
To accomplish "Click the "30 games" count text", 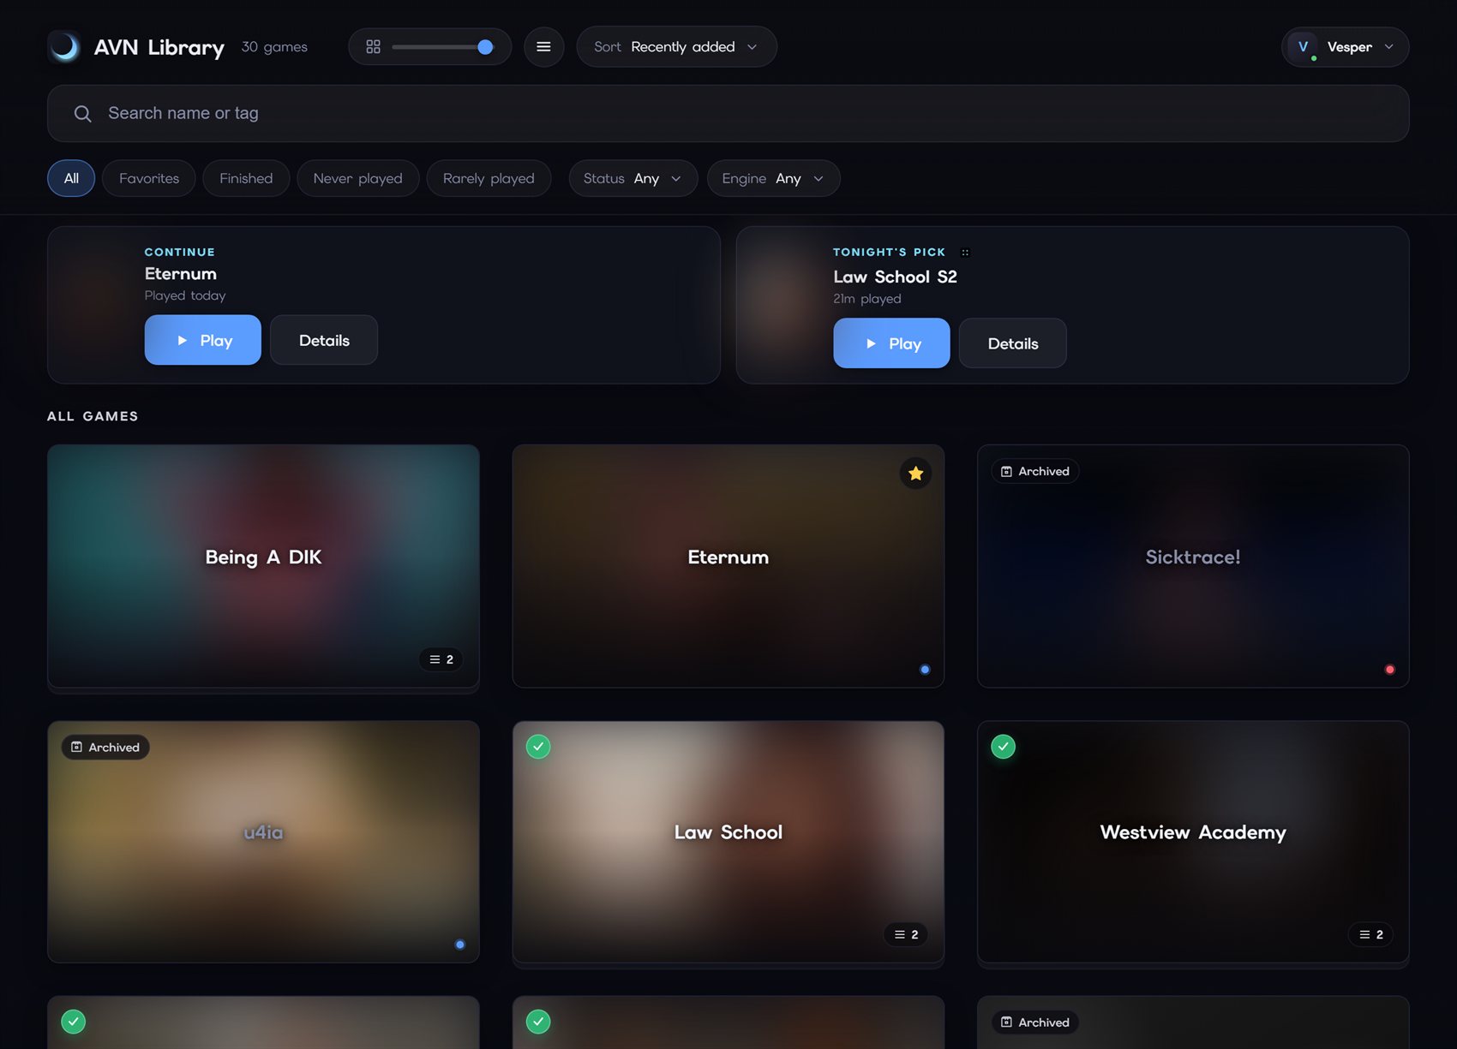I will click(x=274, y=47).
